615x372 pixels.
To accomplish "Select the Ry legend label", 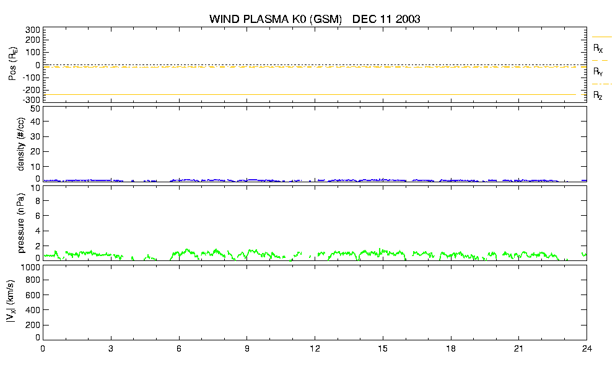I will (x=598, y=72).
